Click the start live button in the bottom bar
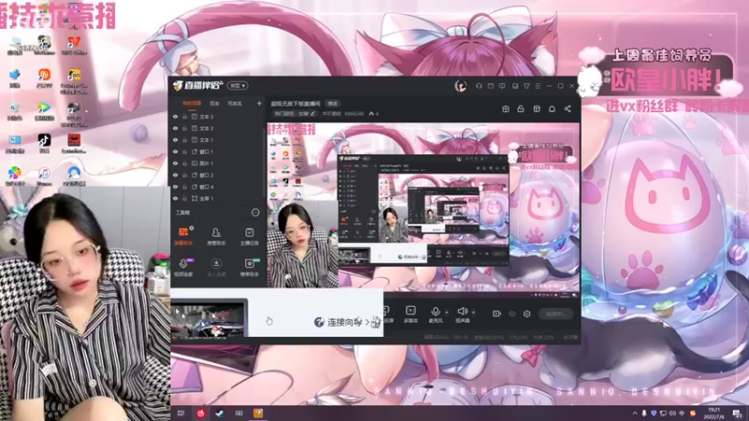 [x=555, y=313]
